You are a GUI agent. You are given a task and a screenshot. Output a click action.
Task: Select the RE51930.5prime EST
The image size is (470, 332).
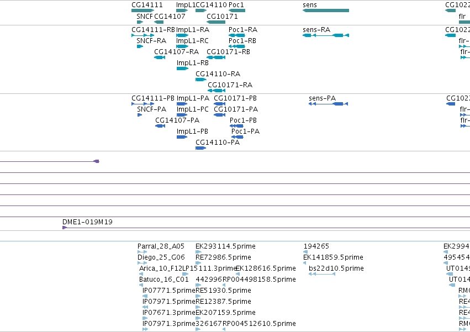coord(198,297)
